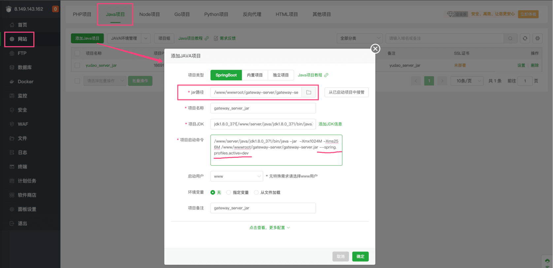The image size is (553, 268).
Task: Check the yudao_server_jar row checkbox
Action: (x=77, y=65)
